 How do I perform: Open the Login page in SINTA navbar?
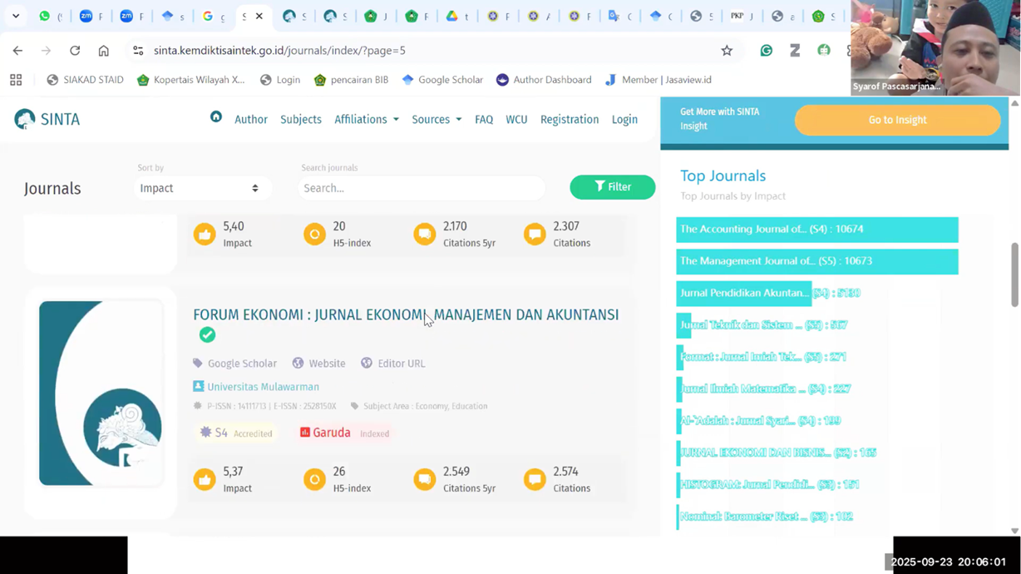(624, 119)
